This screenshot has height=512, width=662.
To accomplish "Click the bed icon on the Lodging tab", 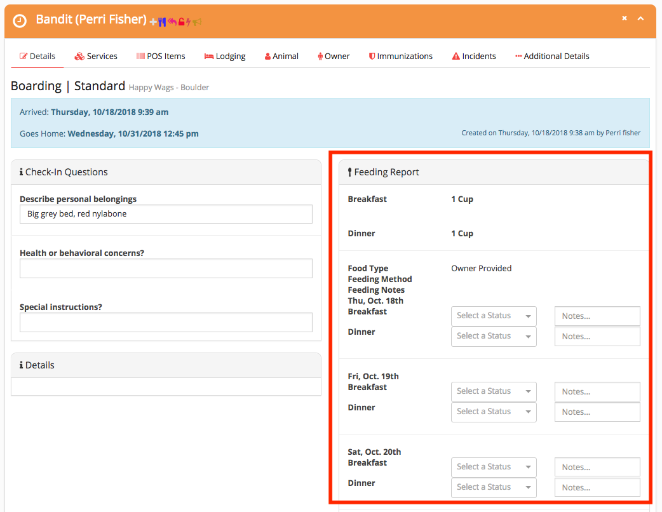I will click(x=210, y=56).
